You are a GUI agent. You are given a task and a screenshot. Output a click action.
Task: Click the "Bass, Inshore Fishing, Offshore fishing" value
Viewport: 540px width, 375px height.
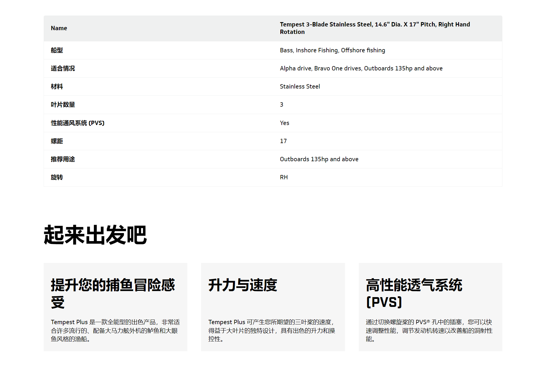point(332,50)
